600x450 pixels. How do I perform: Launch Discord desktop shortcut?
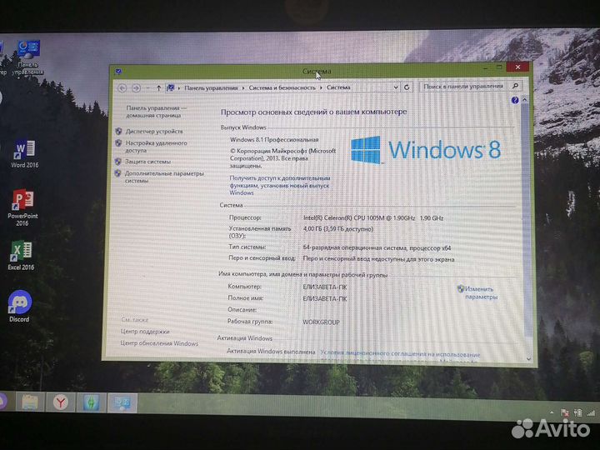coord(19,306)
